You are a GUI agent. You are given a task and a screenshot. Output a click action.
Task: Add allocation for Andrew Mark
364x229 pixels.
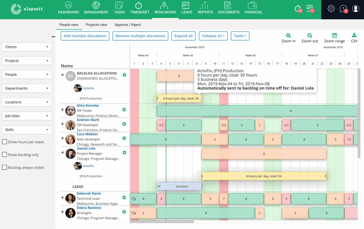coord(124,124)
